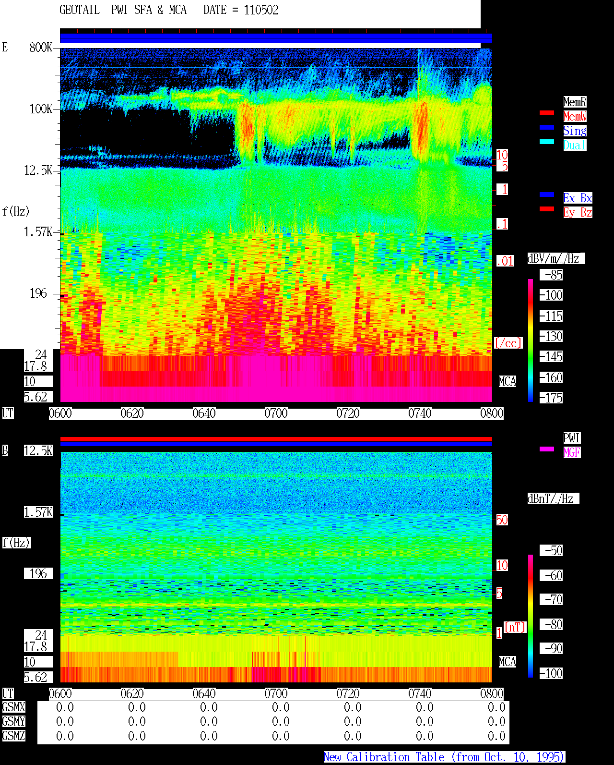Click the GSMX row label
This screenshot has height=765, width=614.
14,707
